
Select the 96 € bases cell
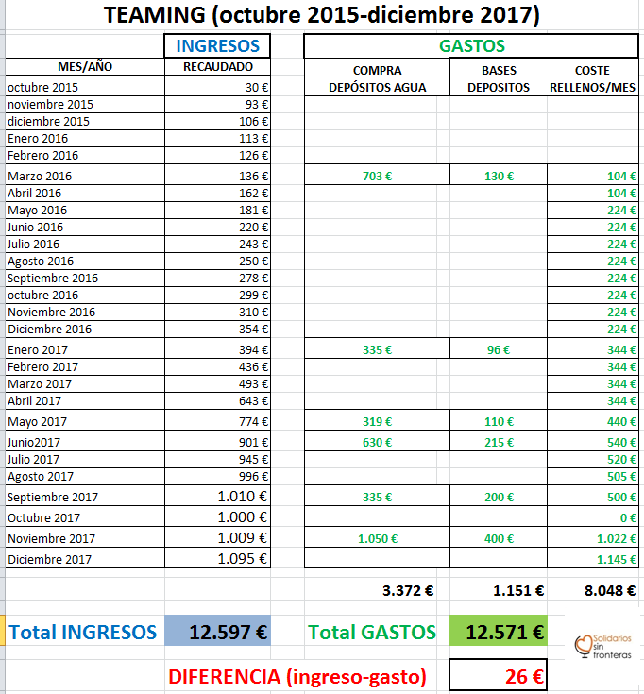(x=499, y=349)
